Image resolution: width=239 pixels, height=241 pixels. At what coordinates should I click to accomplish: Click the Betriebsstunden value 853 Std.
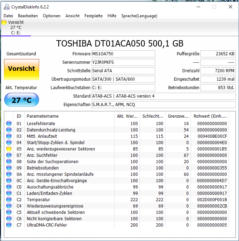[218, 88]
